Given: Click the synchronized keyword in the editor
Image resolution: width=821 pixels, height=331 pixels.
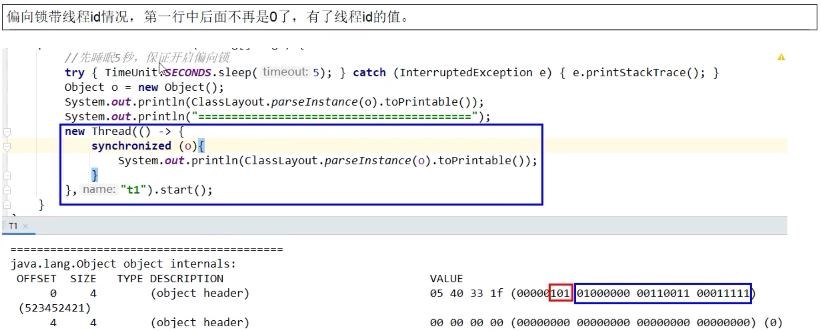Looking at the screenshot, I should coord(131,146).
